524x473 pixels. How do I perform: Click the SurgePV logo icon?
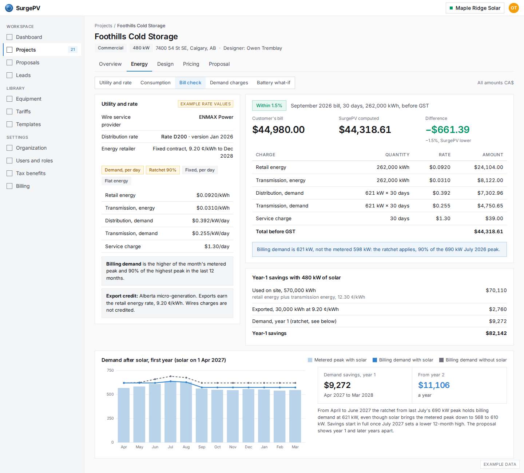9,8
